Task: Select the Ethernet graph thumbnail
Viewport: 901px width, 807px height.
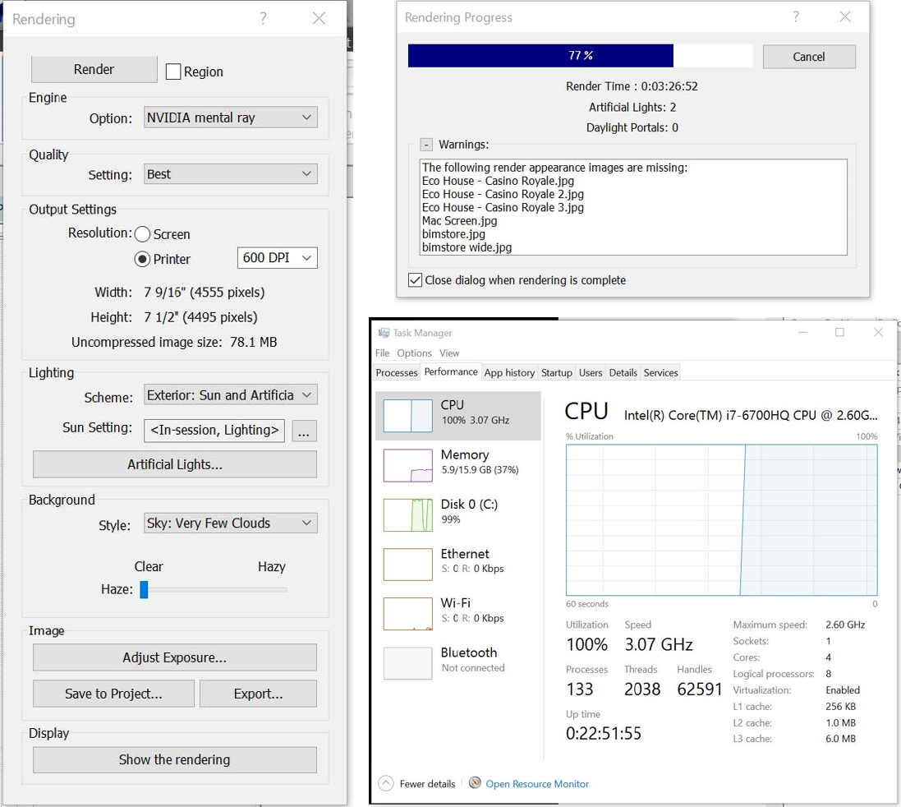Action: pos(408,565)
